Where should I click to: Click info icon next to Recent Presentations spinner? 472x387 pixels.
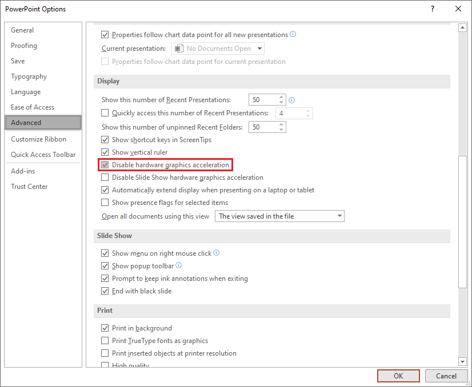[291, 100]
